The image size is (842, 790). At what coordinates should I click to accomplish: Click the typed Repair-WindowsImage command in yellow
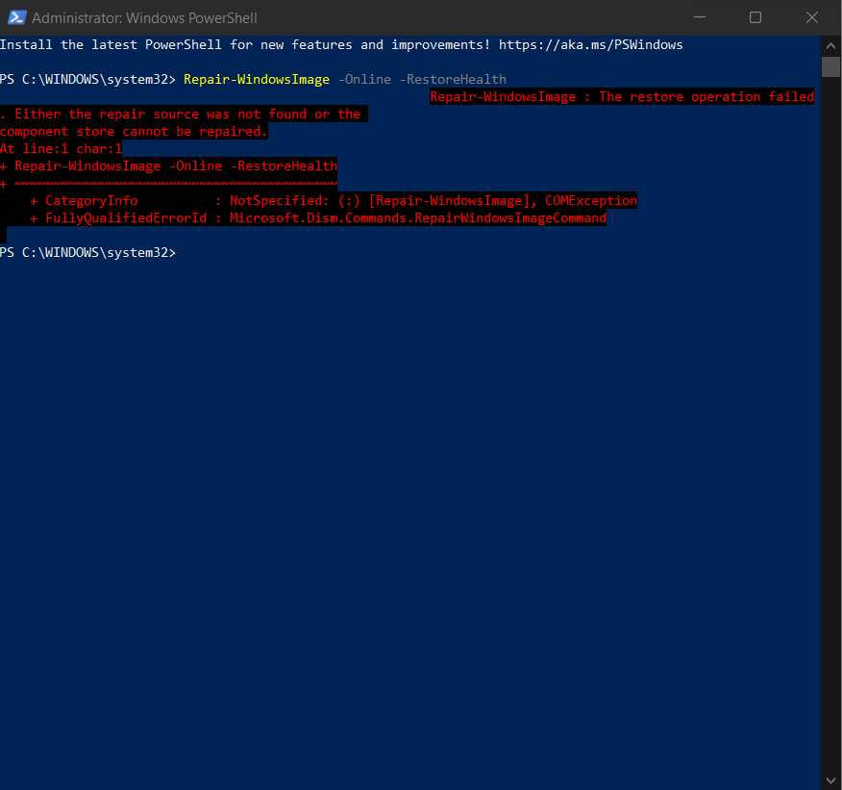[x=257, y=80]
